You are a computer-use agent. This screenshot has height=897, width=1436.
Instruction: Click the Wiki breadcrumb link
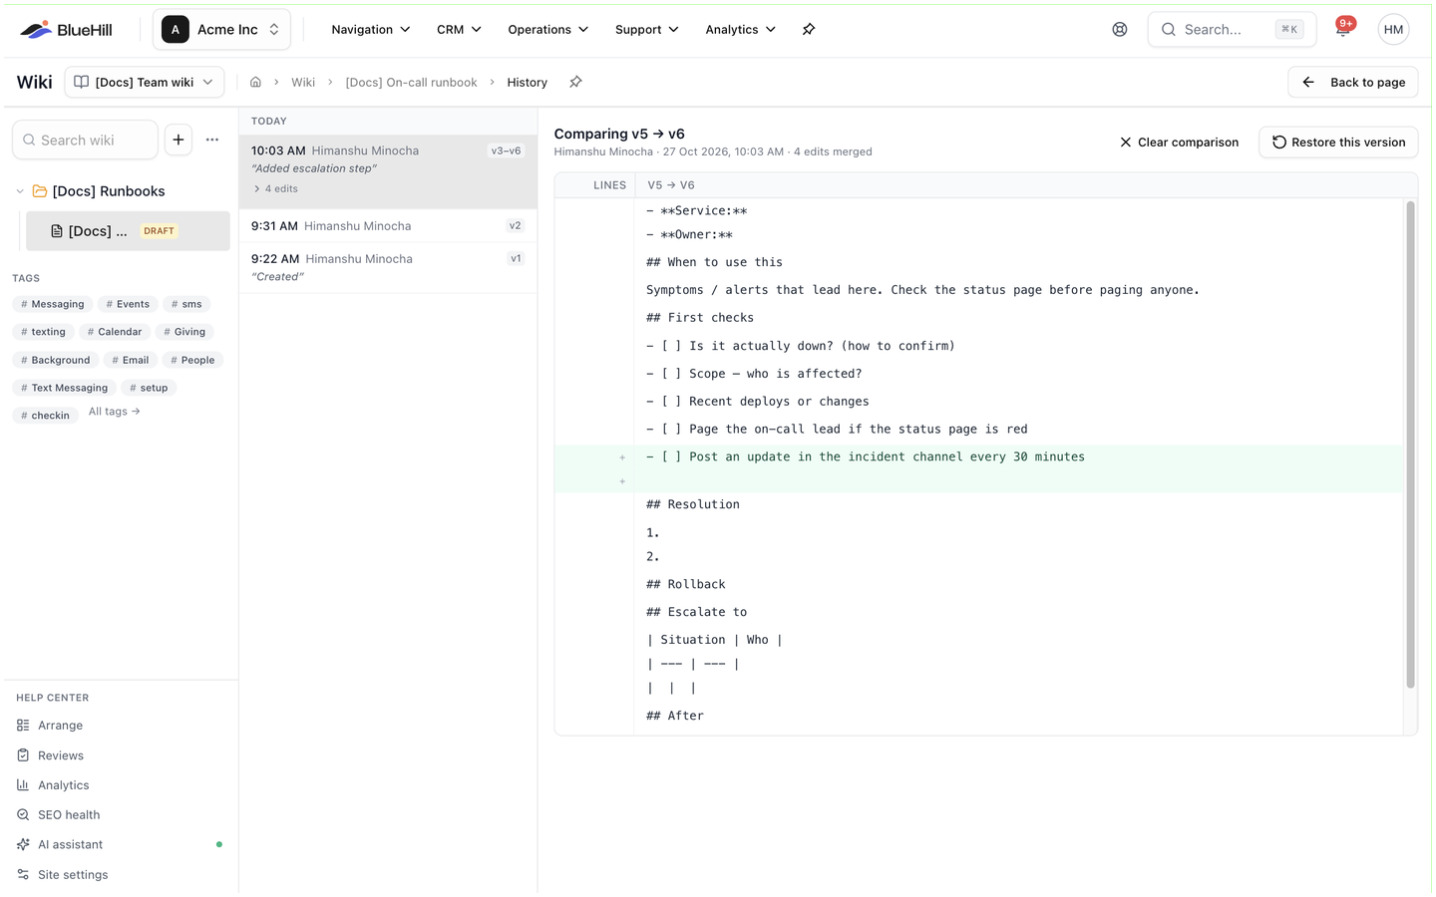coord(303,83)
